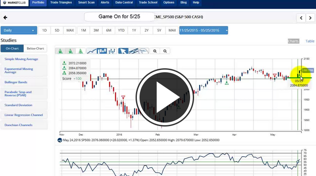The height and width of the screenshot is (176, 316).
Task: Select OHLC bar chart type
Action: click(x=112, y=51)
